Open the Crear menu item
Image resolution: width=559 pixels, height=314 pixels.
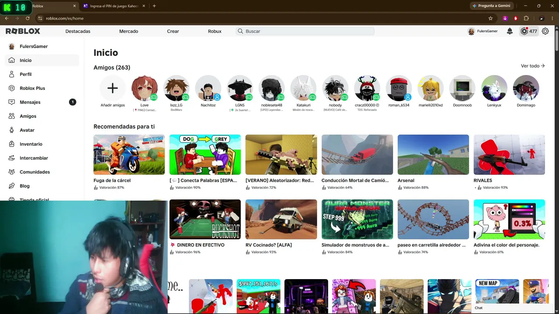click(173, 31)
